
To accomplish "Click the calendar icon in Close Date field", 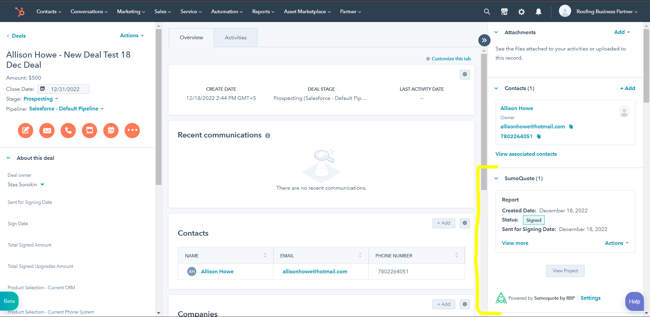I will point(43,89).
